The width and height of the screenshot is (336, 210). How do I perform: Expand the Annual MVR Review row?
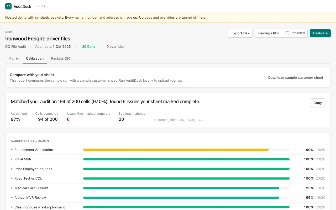point(168,198)
